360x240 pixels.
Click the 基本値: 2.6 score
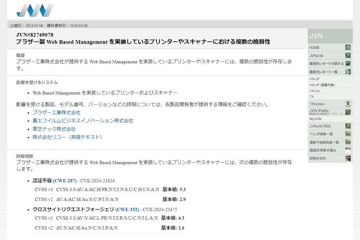click(173, 228)
